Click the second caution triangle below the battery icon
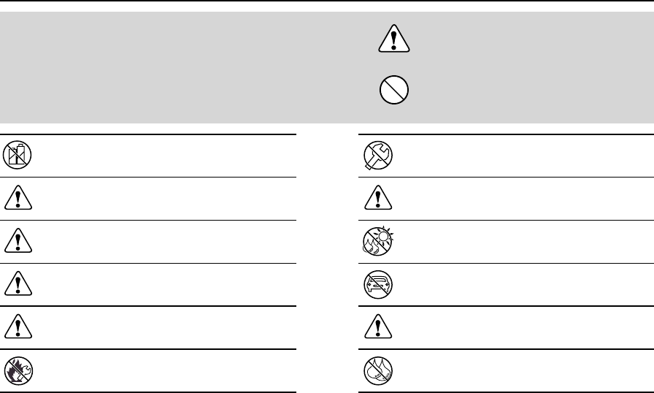654x393 pixels. coord(16,242)
